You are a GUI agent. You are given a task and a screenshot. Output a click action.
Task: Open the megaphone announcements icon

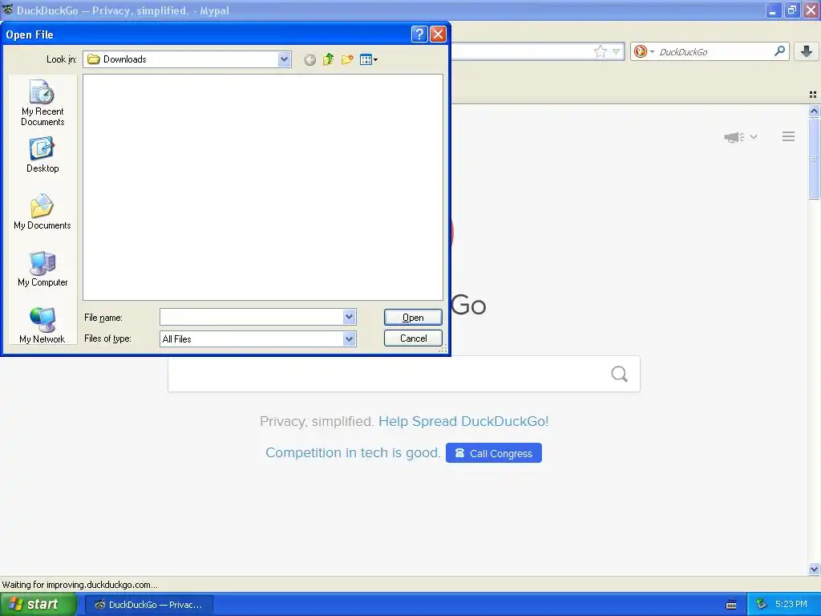coord(734,137)
